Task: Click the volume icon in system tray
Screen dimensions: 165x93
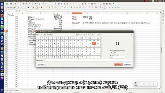Action: [156, 1]
